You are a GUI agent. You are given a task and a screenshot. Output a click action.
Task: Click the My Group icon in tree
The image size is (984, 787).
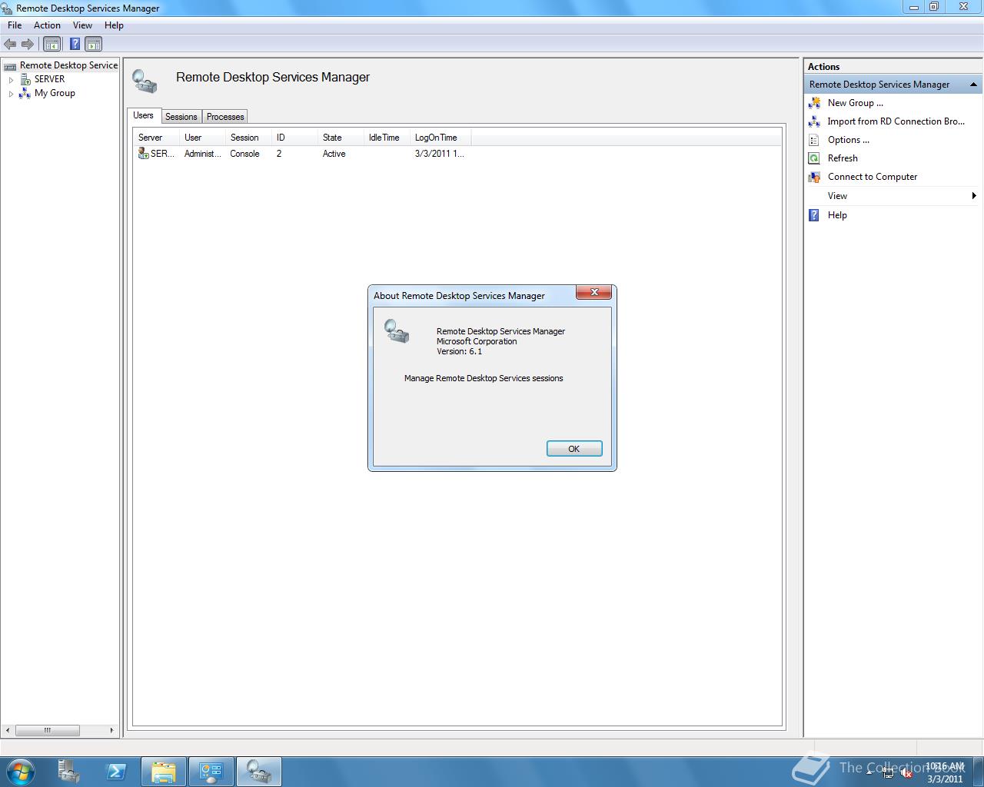coord(25,93)
